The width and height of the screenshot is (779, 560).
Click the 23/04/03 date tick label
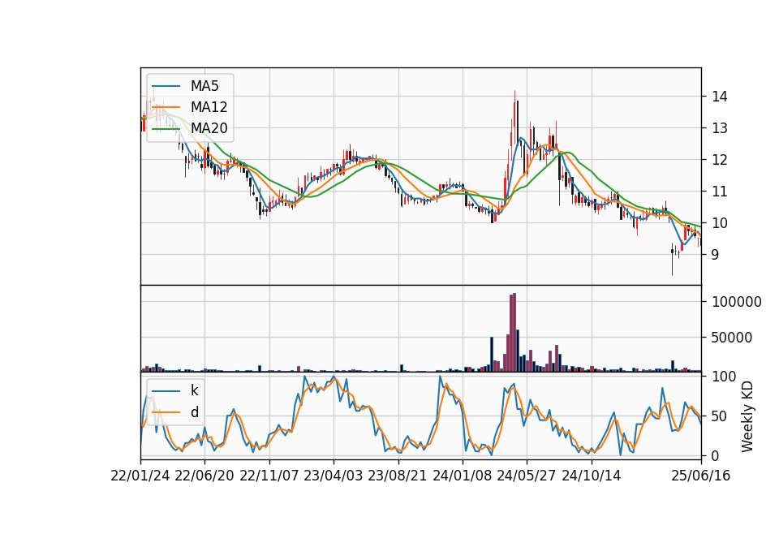[x=333, y=476]
